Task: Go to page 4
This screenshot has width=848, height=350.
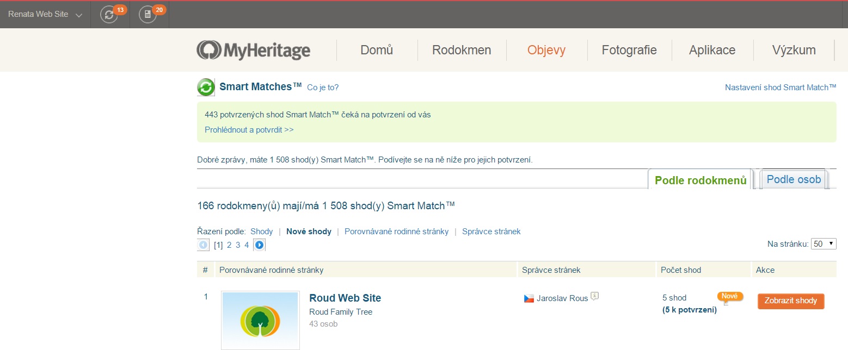Action: pyautogui.click(x=247, y=245)
